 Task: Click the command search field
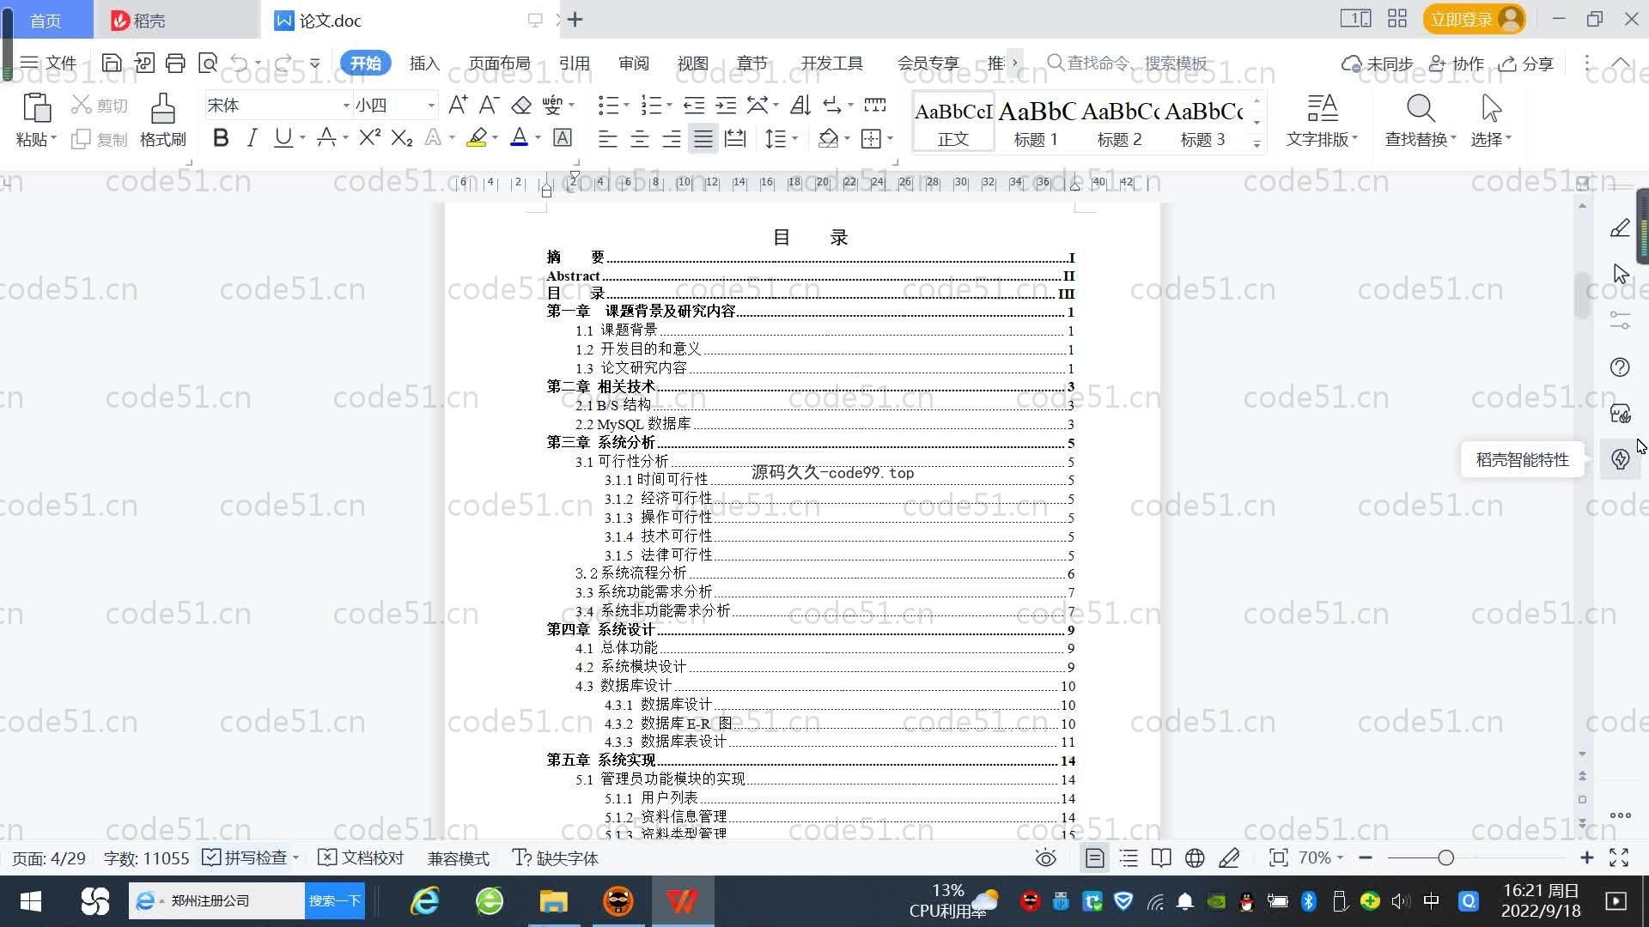[x=1128, y=63]
